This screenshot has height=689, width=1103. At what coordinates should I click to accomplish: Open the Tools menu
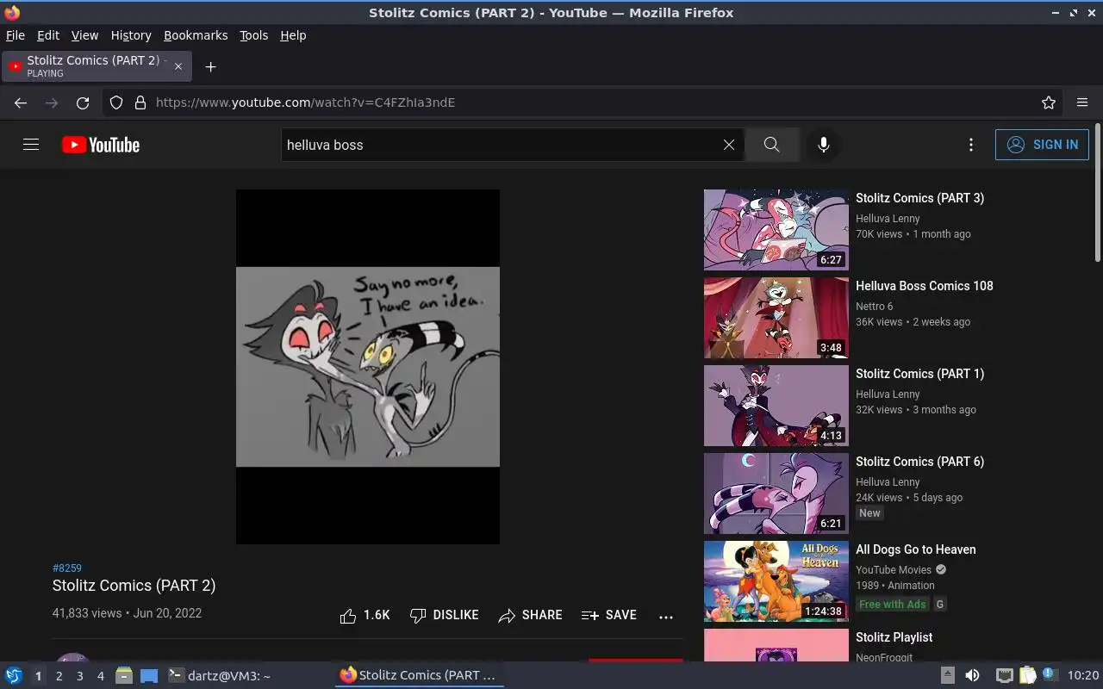[253, 35]
